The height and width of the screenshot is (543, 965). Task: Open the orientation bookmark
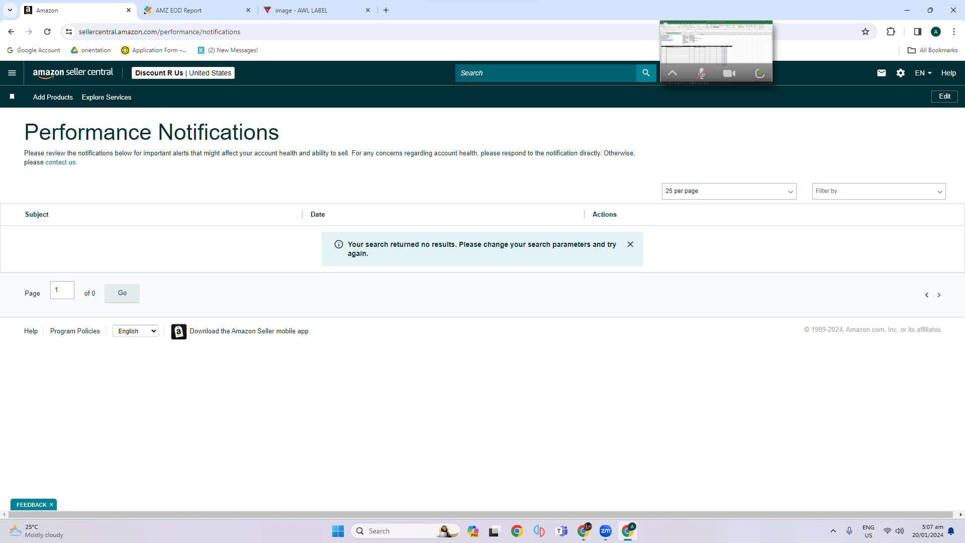click(x=90, y=50)
